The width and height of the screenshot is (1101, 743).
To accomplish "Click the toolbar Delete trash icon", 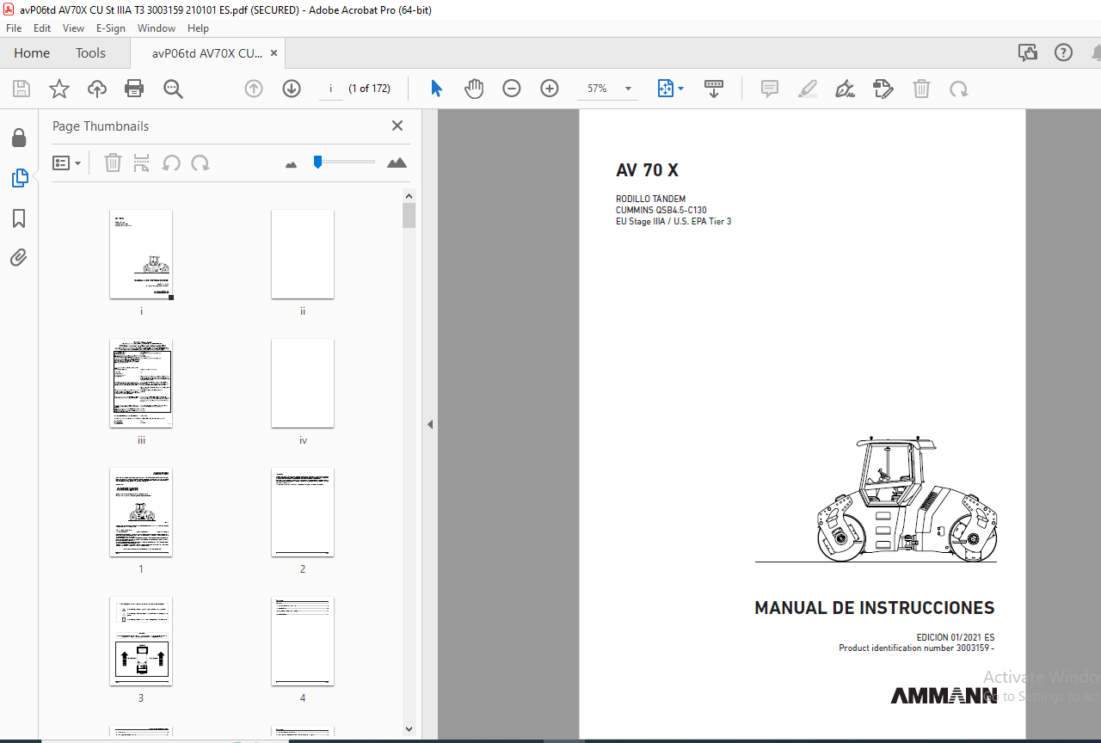I will (921, 89).
